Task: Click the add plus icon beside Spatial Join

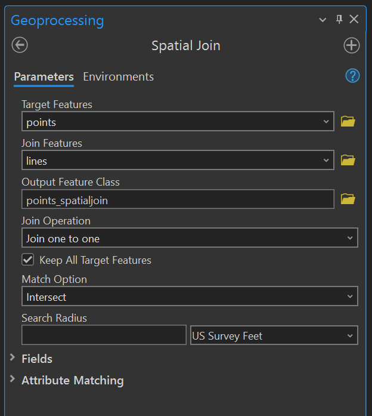Action: click(352, 45)
